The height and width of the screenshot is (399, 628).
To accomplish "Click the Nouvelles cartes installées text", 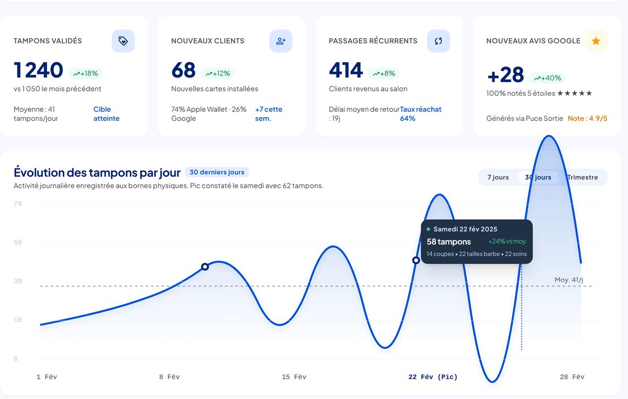I will point(215,89).
